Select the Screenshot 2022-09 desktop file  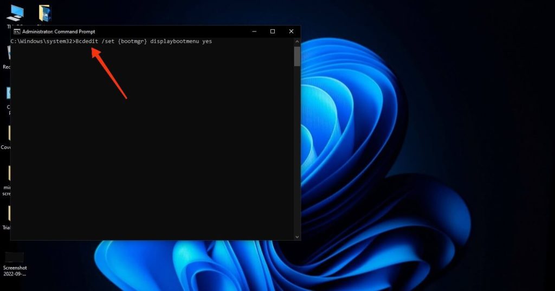tap(15, 264)
